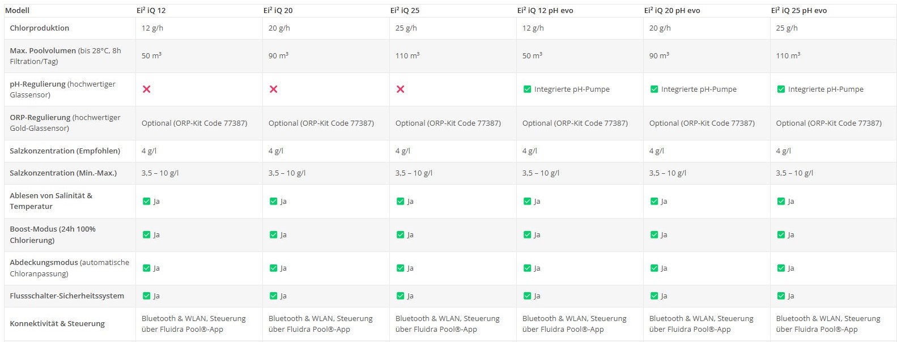Screen dimensions: 897x342
Task: Click the Fluidra Pool-App text for iQ 25 pH evo
Action: click(x=817, y=329)
